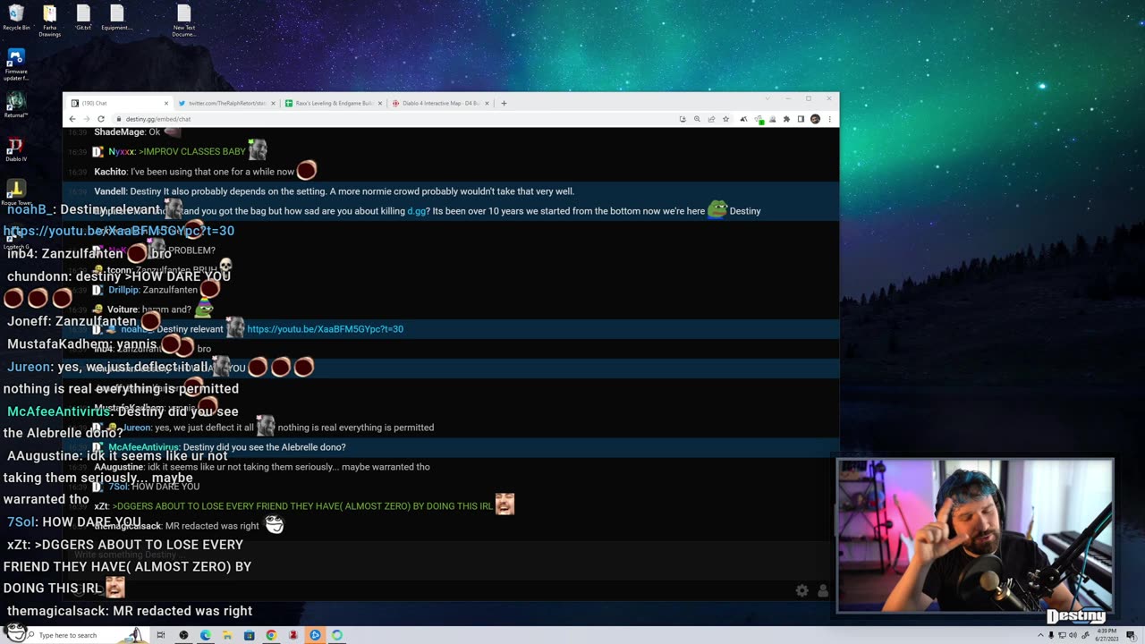
Task: Open the Chrome three-dot menu
Action: click(829, 119)
